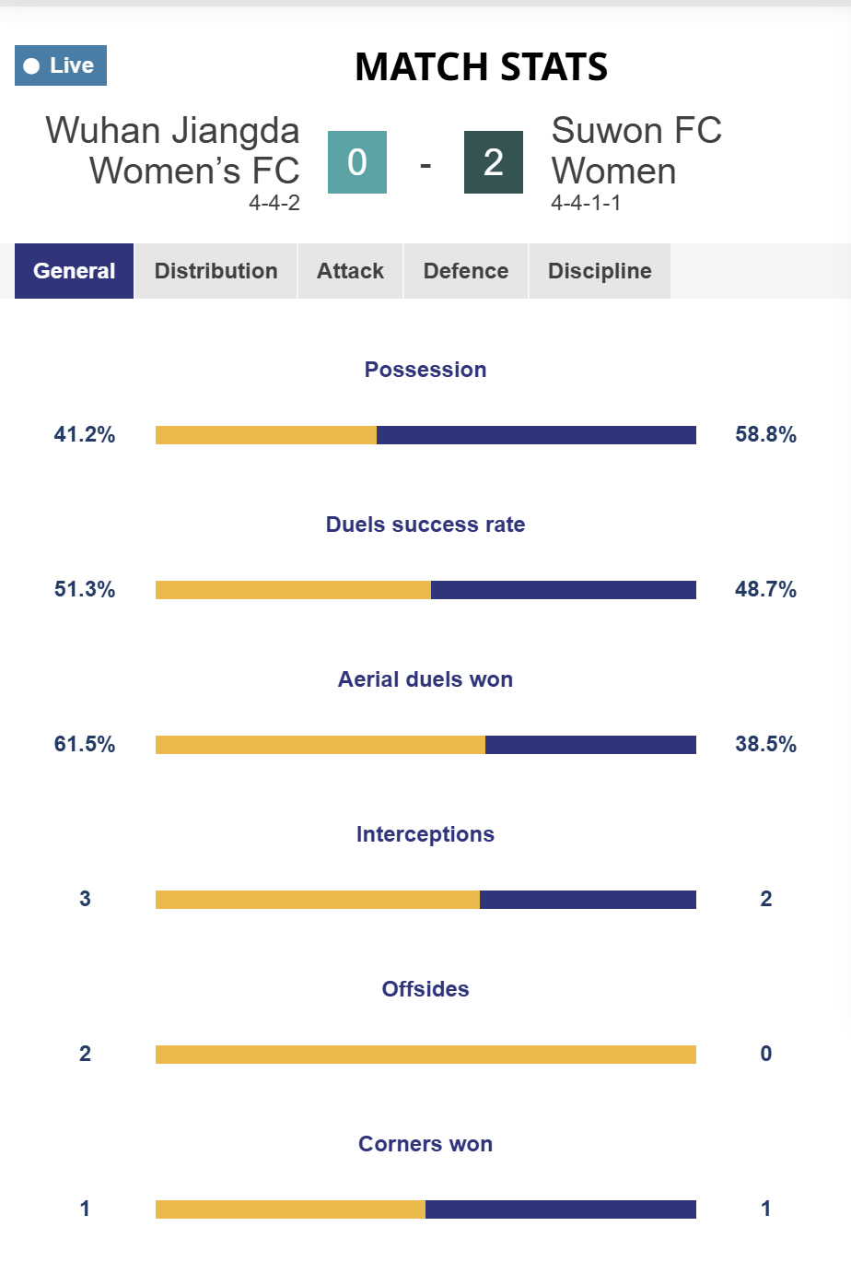
Task: Select the Attack tab
Action: (350, 271)
